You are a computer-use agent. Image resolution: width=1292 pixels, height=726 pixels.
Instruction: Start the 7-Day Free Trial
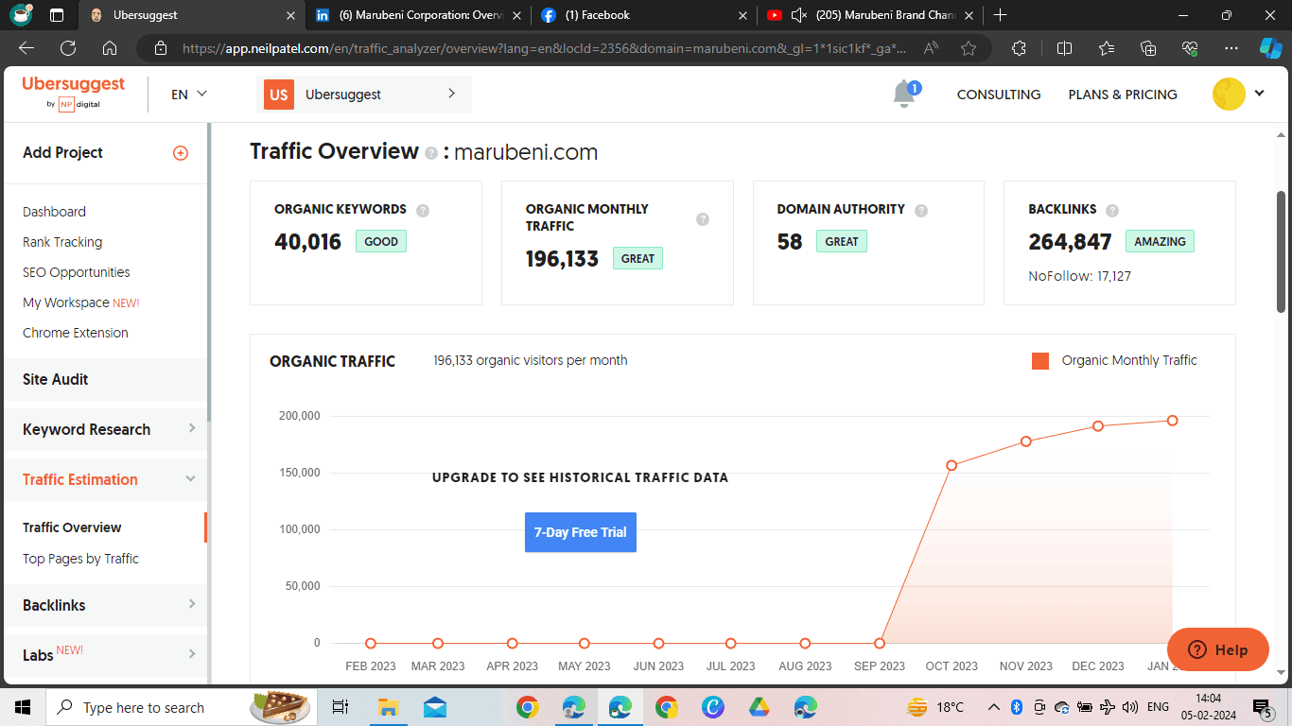pyautogui.click(x=580, y=532)
